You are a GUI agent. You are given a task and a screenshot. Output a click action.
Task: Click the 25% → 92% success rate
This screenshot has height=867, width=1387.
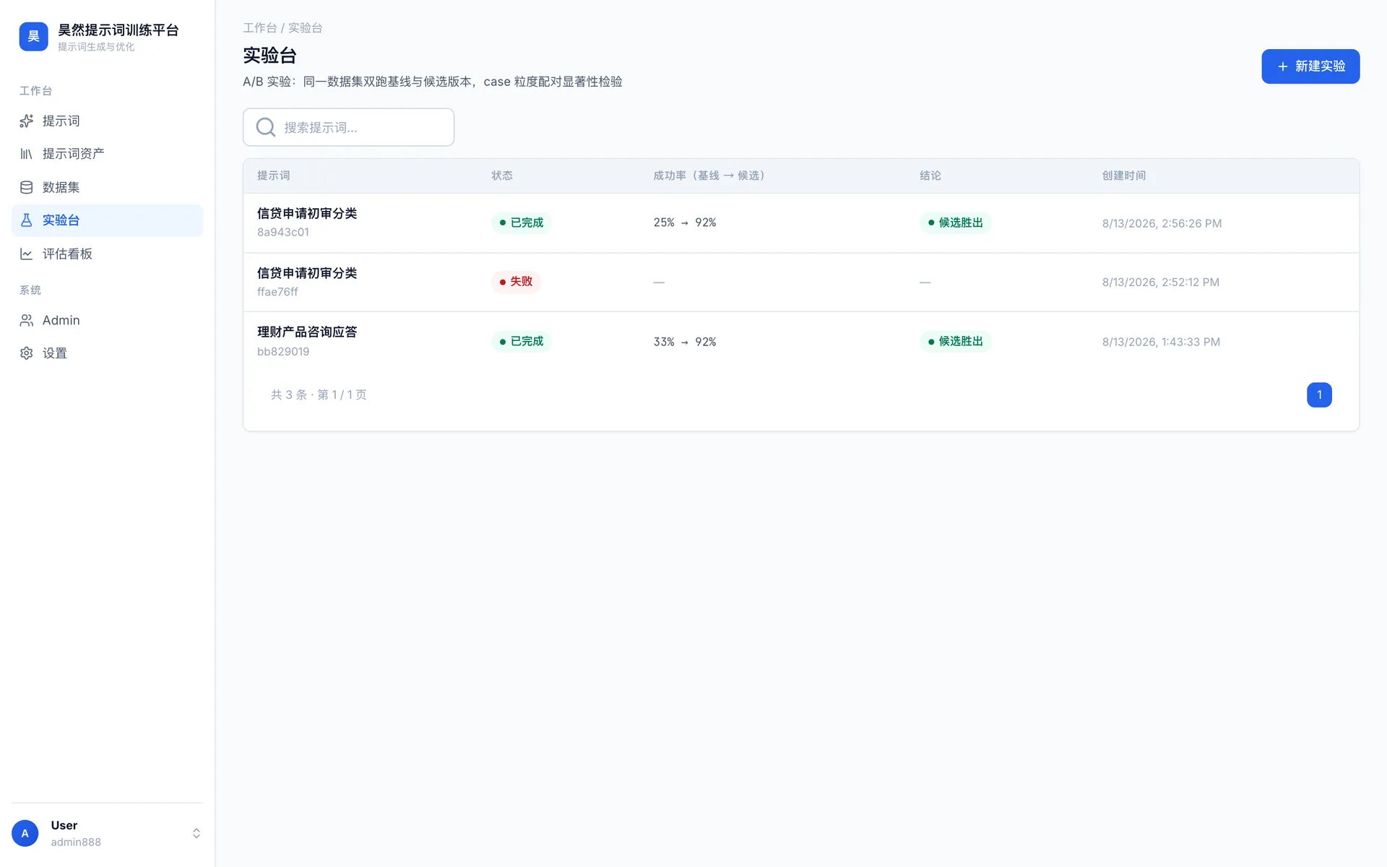pyautogui.click(x=685, y=223)
